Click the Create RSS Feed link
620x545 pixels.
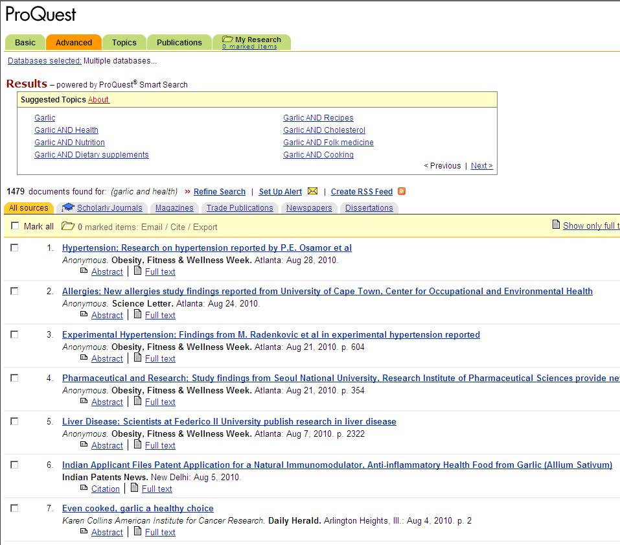point(362,192)
